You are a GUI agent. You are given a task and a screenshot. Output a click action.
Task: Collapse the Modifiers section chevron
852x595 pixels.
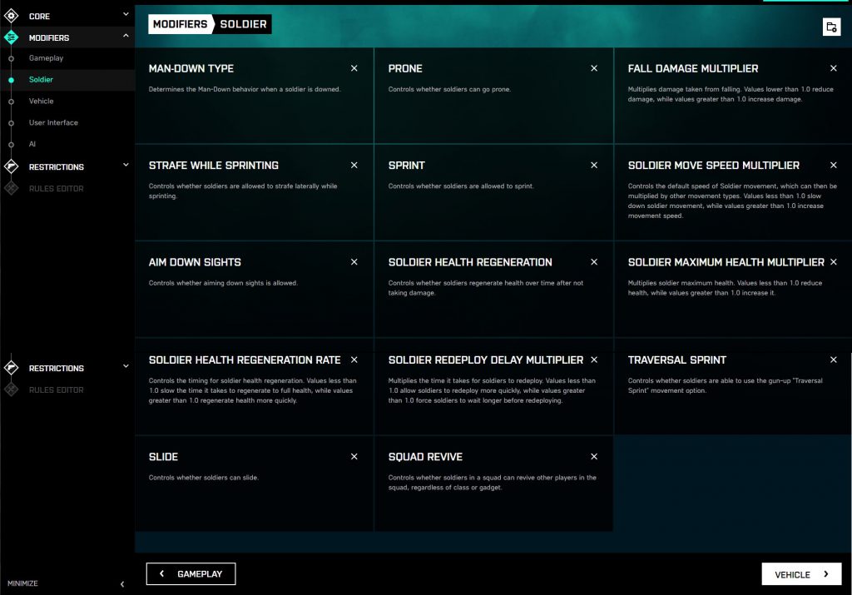click(126, 36)
